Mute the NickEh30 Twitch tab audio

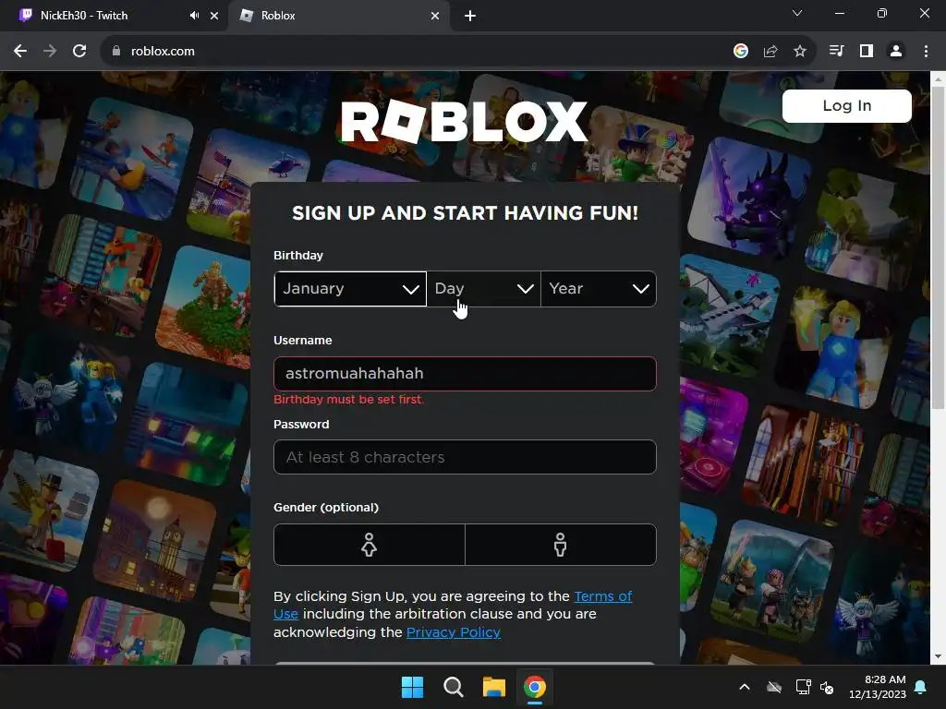coord(194,16)
